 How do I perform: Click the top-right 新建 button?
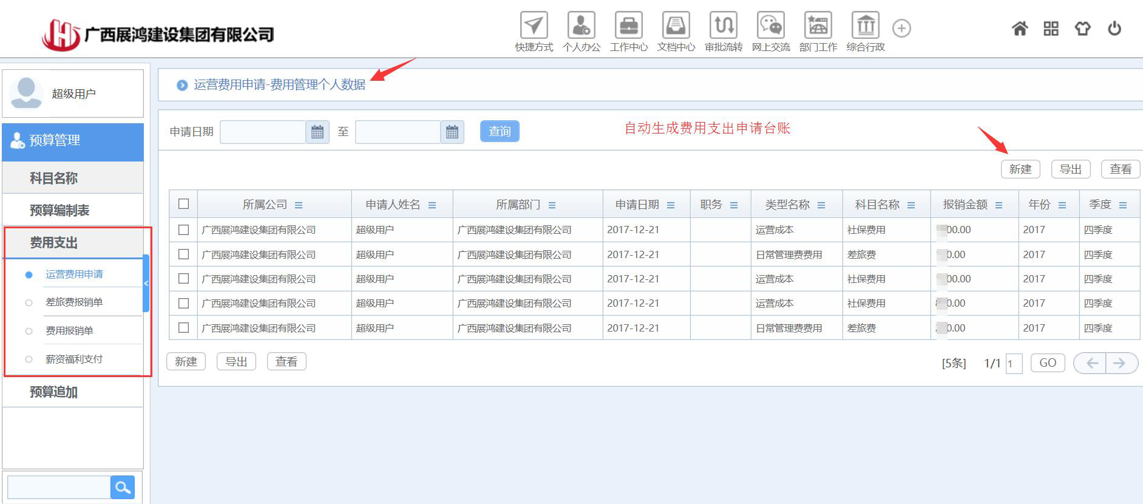pos(1020,169)
